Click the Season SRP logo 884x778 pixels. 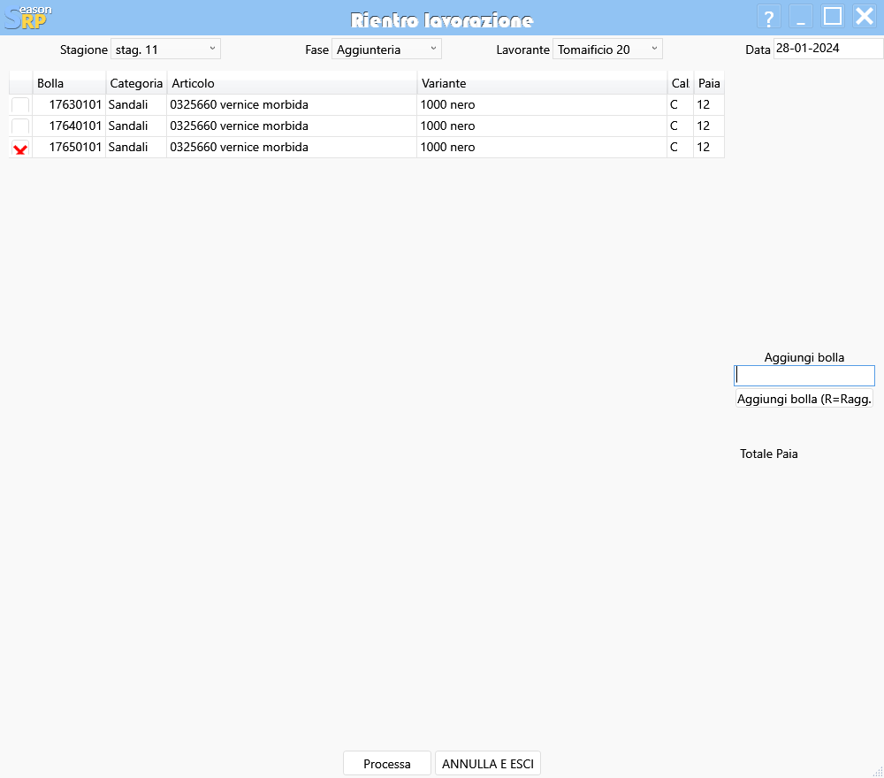(x=28, y=17)
